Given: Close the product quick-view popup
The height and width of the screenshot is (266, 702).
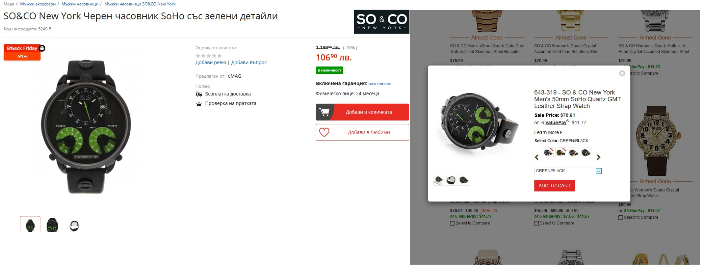Looking at the screenshot, I should pyautogui.click(x=622, y=74).
